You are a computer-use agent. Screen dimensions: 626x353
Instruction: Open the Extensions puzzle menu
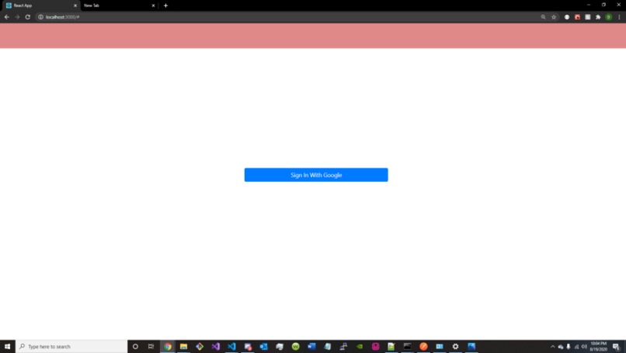tap(598, 17)
